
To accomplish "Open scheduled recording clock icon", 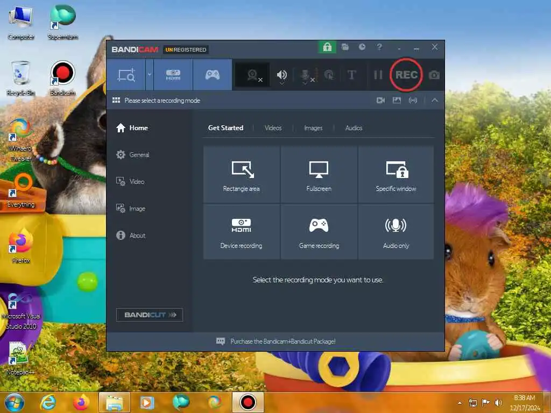I will tap(362, 47).
